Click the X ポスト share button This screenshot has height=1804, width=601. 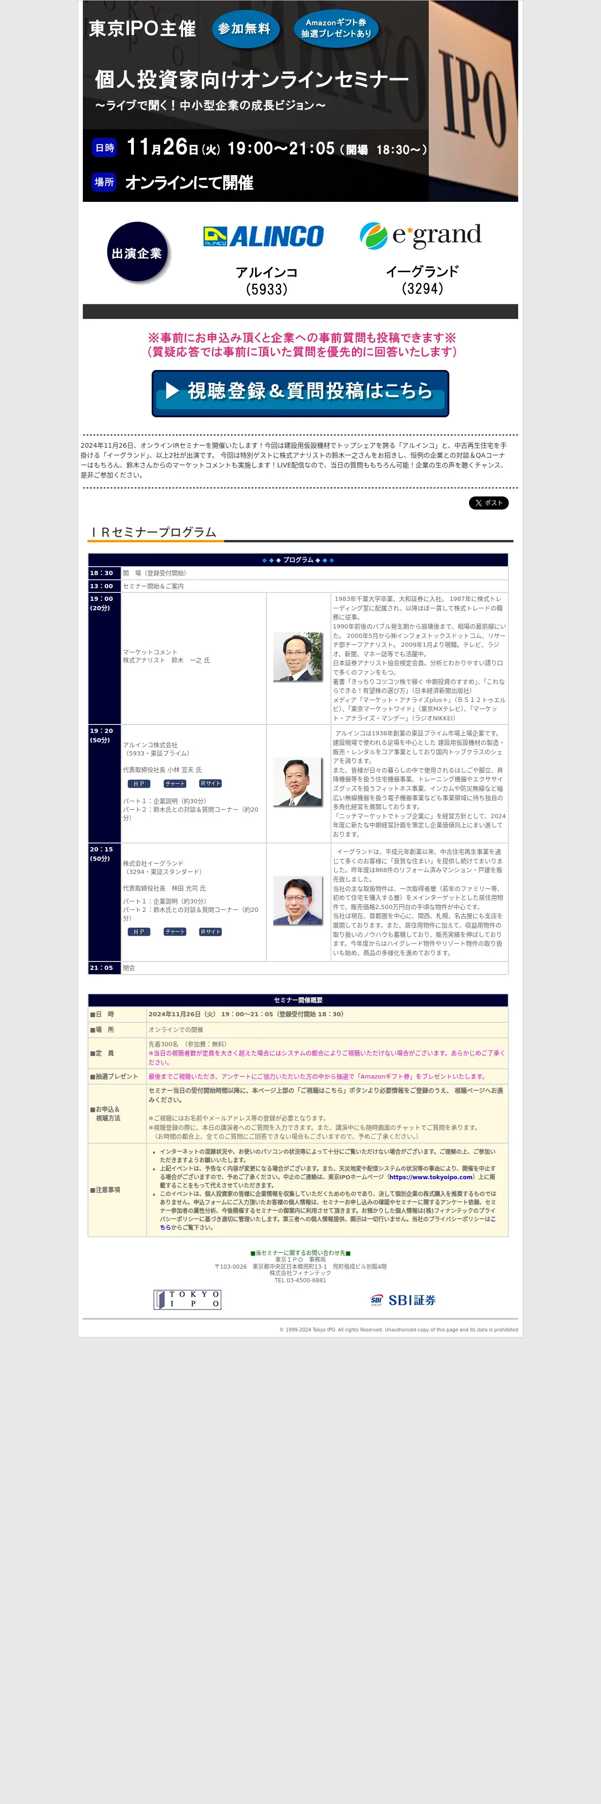point(488,503)
